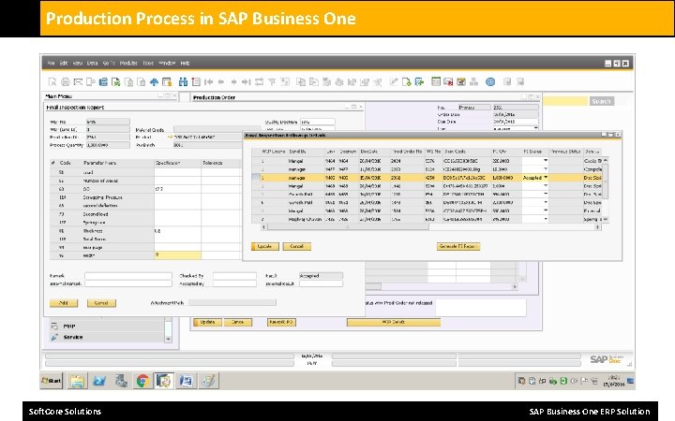Image resolution: width=675 pixels, height=421 pixels.
Task: Click the Launch Application blue arrow icon
Action: [154, 81]
